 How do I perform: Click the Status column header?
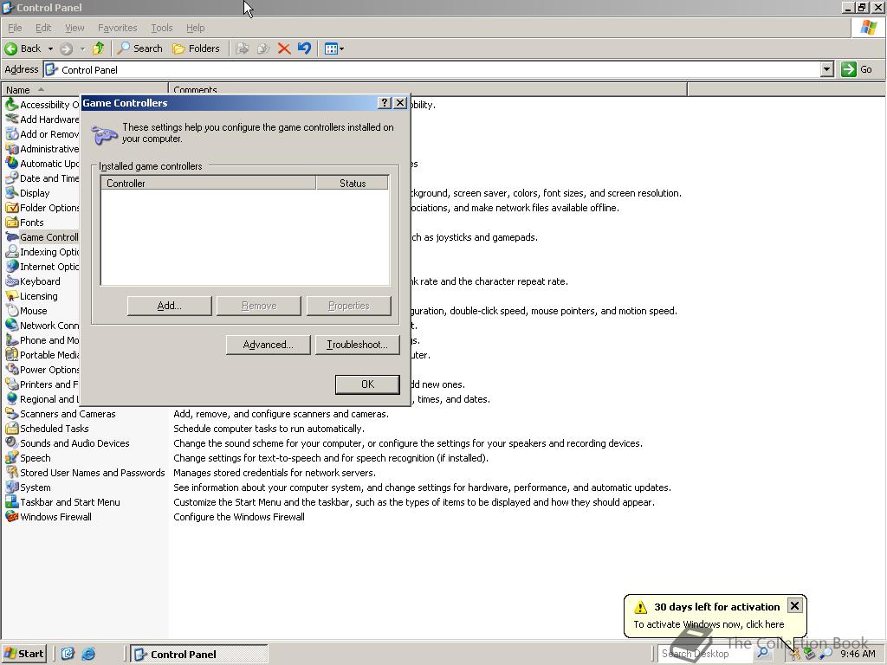click(x=353, y=183)
